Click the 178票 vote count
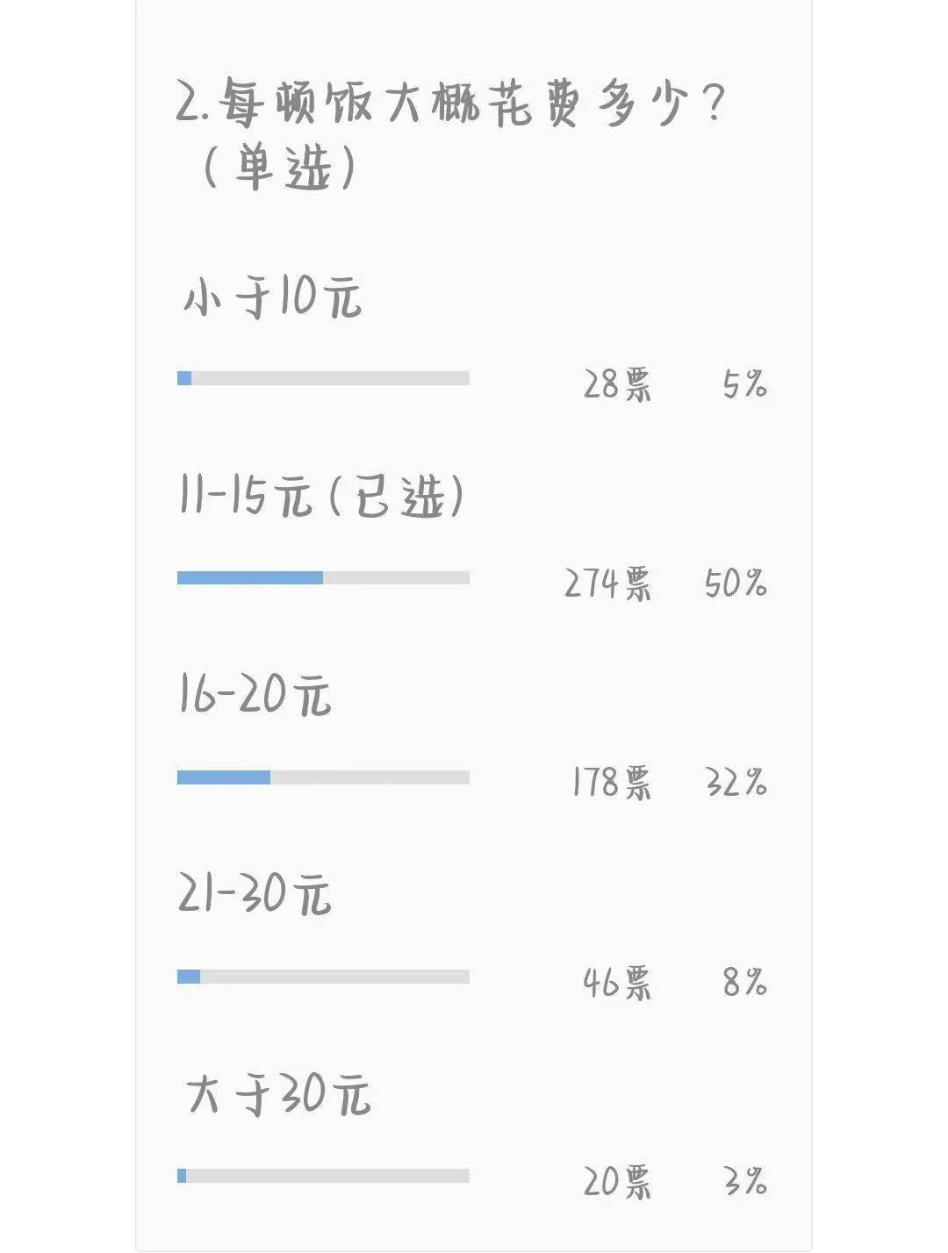948x1253 pixels. pyautogui.click(x=612, y=783)
